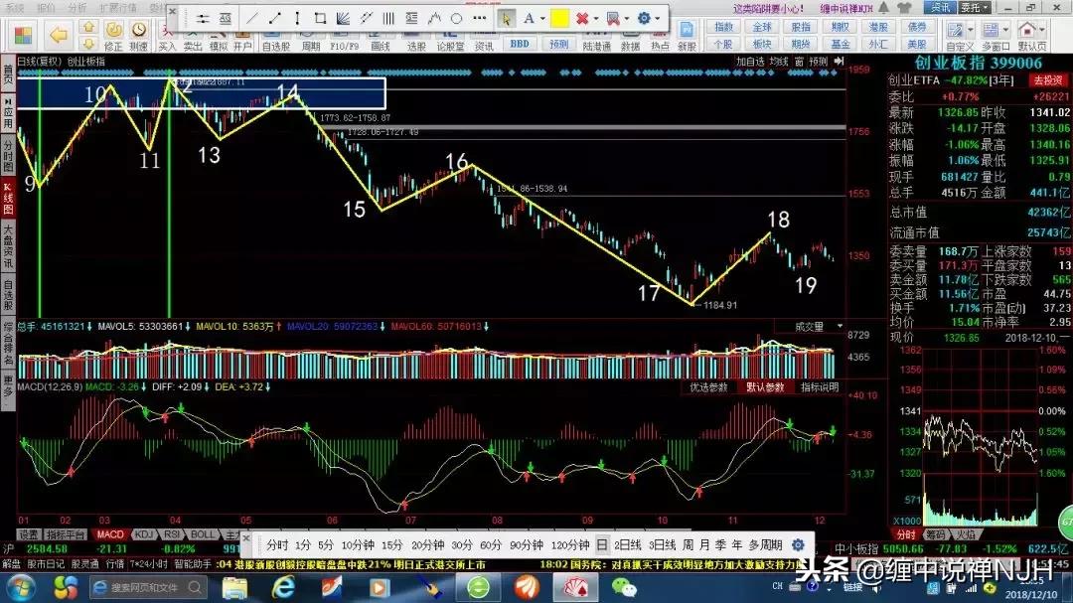The height and width of the screenshot is (603, 1073).
Task: Open WeChat from the taskbar
Action: click(623, 587)
